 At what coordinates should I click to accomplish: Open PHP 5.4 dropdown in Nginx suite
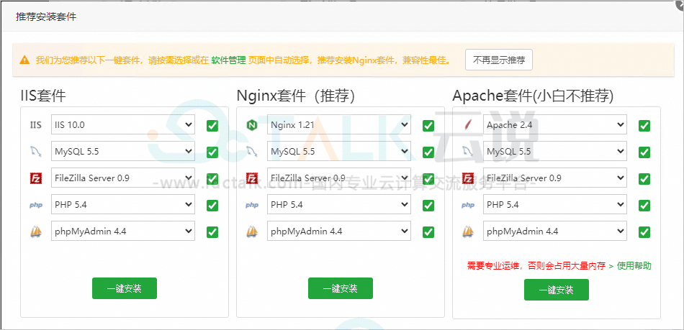click(x=339, y=204)
